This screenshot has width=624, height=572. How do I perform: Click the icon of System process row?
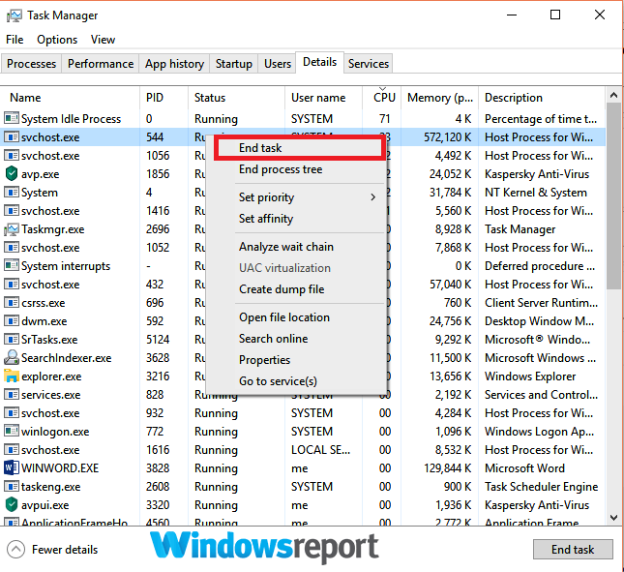tap(12, 192)
